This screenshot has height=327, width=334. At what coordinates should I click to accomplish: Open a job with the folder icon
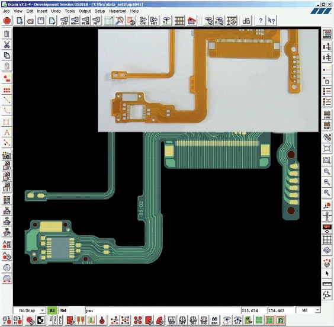[30, 21]
